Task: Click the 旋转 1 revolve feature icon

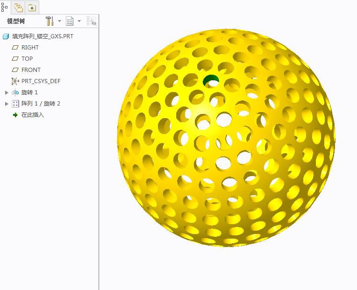Action: tap(15, 92)
